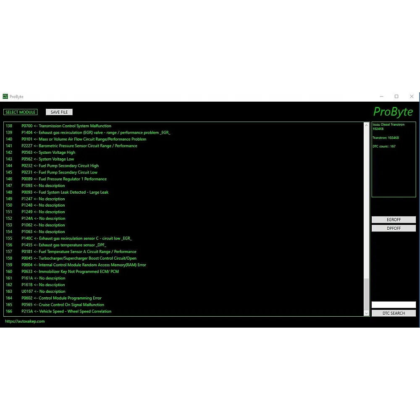
Task: Click the SAVE FILE button
Action: tap(59, 112)
